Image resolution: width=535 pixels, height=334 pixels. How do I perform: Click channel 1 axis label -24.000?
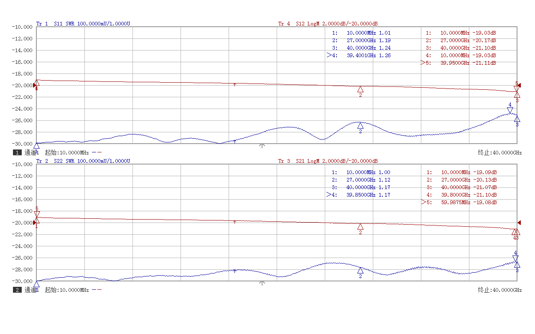23,109
